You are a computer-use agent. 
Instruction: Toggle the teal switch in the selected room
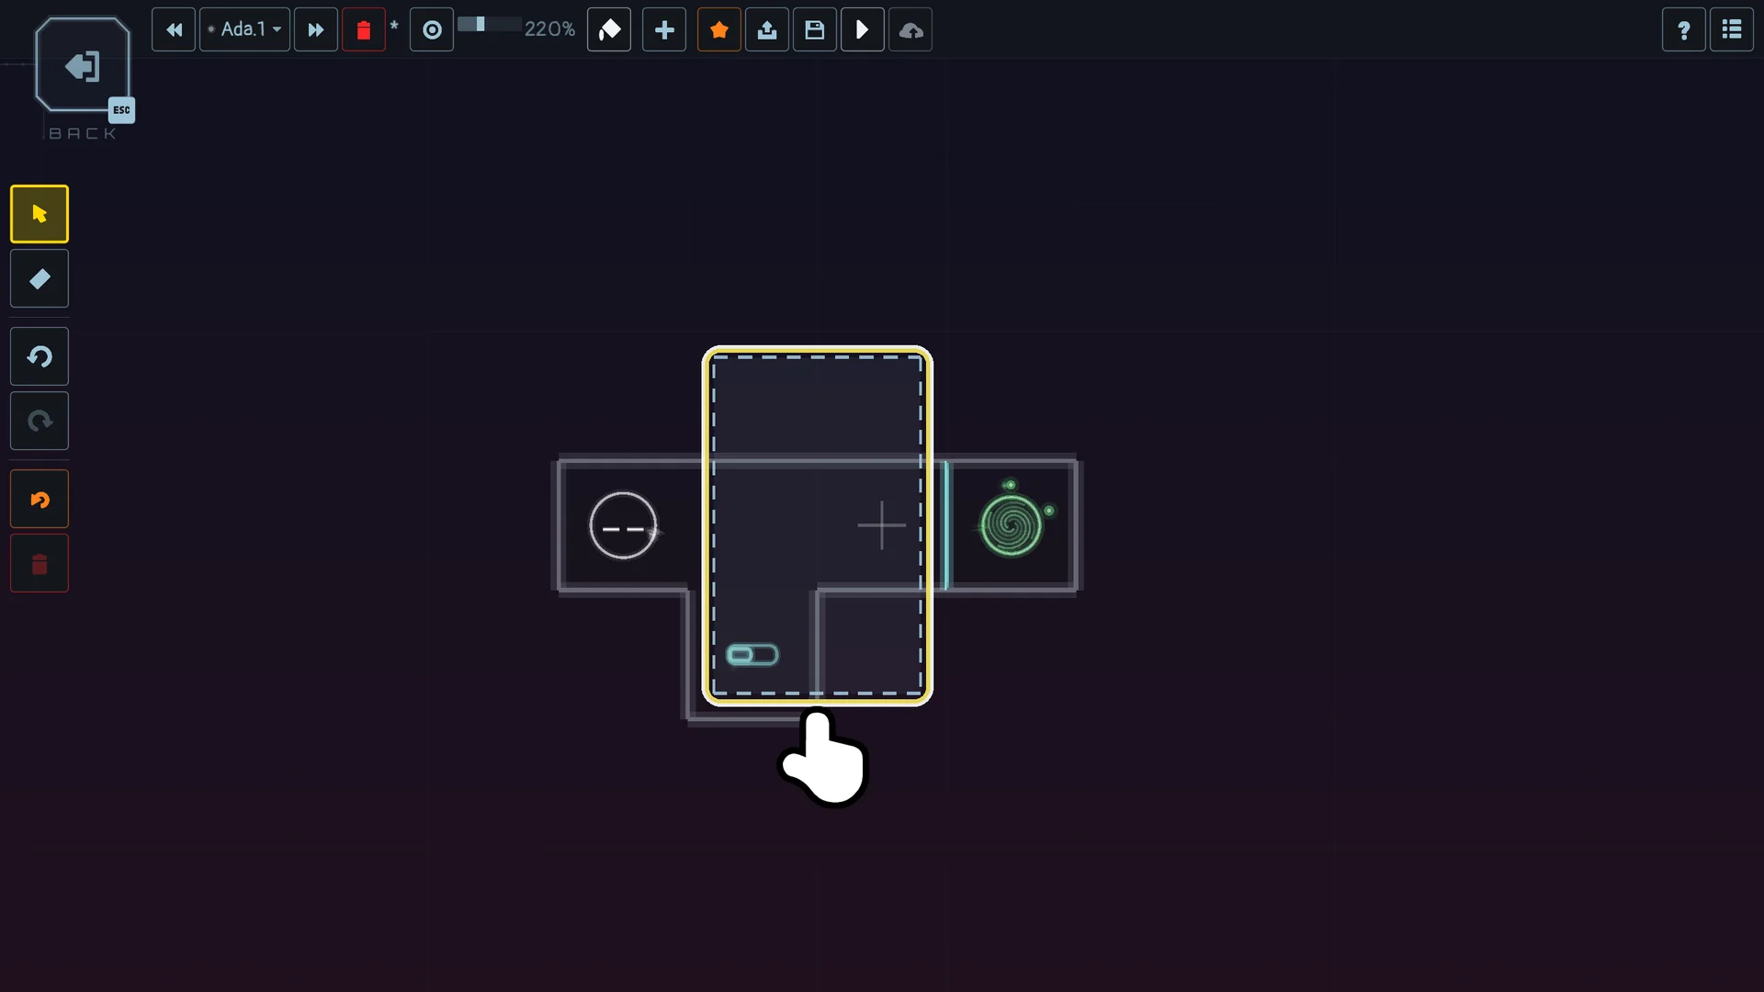(x=752, y=655)
